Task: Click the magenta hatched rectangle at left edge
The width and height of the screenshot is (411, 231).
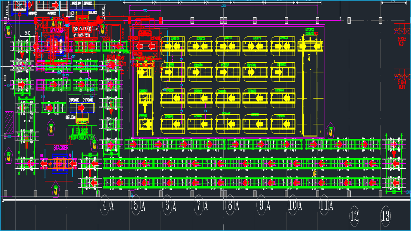Action: pos(9,122)
